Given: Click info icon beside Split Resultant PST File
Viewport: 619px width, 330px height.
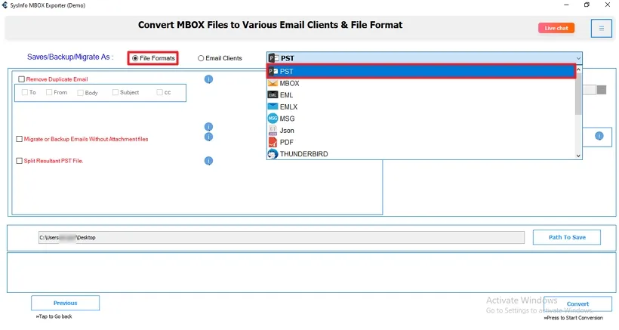Looking at the screenshot, I should [x=208, y=161].
